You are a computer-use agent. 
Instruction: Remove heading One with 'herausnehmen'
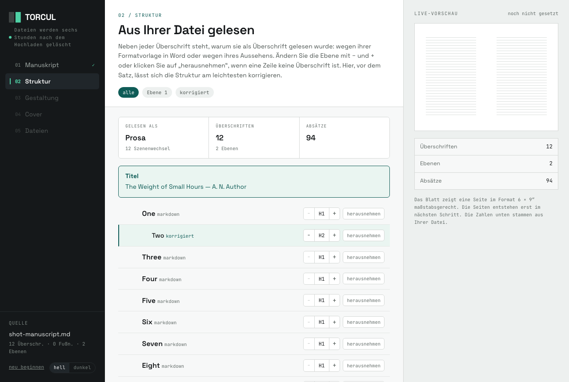[364, 214]
